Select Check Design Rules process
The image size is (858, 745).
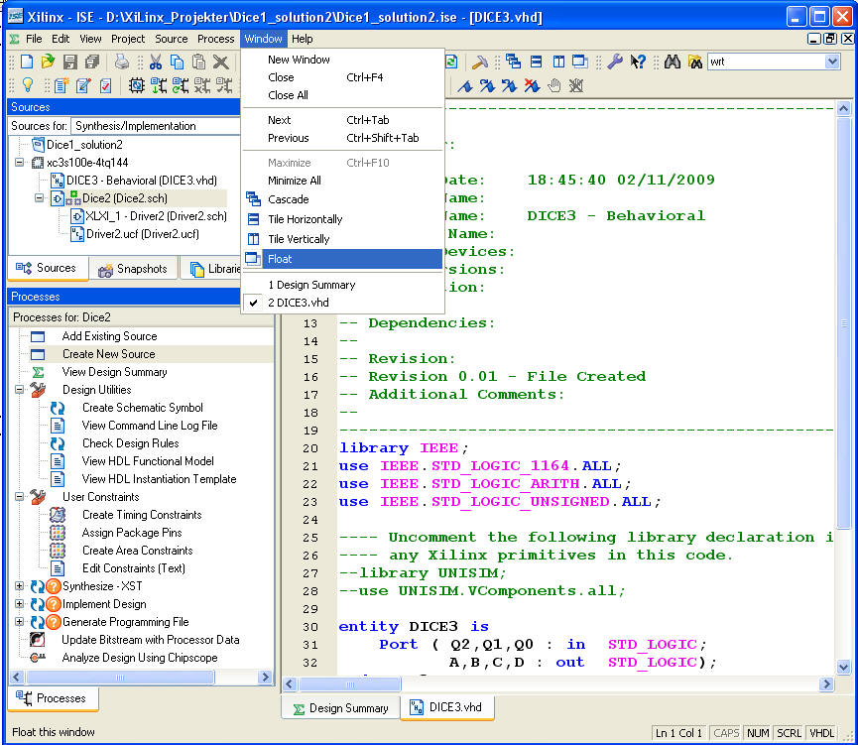(x=130, y=443)
